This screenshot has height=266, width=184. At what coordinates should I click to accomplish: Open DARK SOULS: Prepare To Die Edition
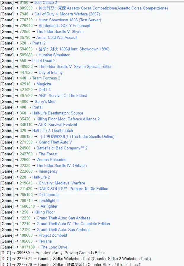point(73,189)
